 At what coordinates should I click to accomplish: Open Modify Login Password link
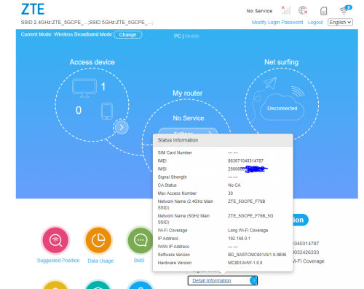click(277, 23)
